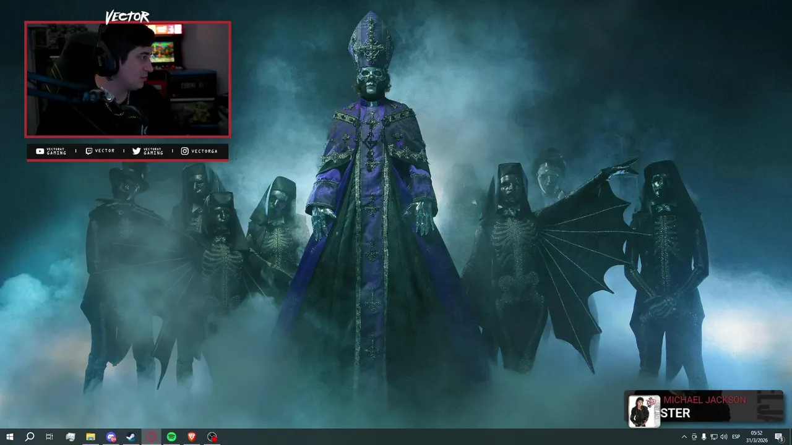Open the clock showing 05:52

[x=757, y=437]
